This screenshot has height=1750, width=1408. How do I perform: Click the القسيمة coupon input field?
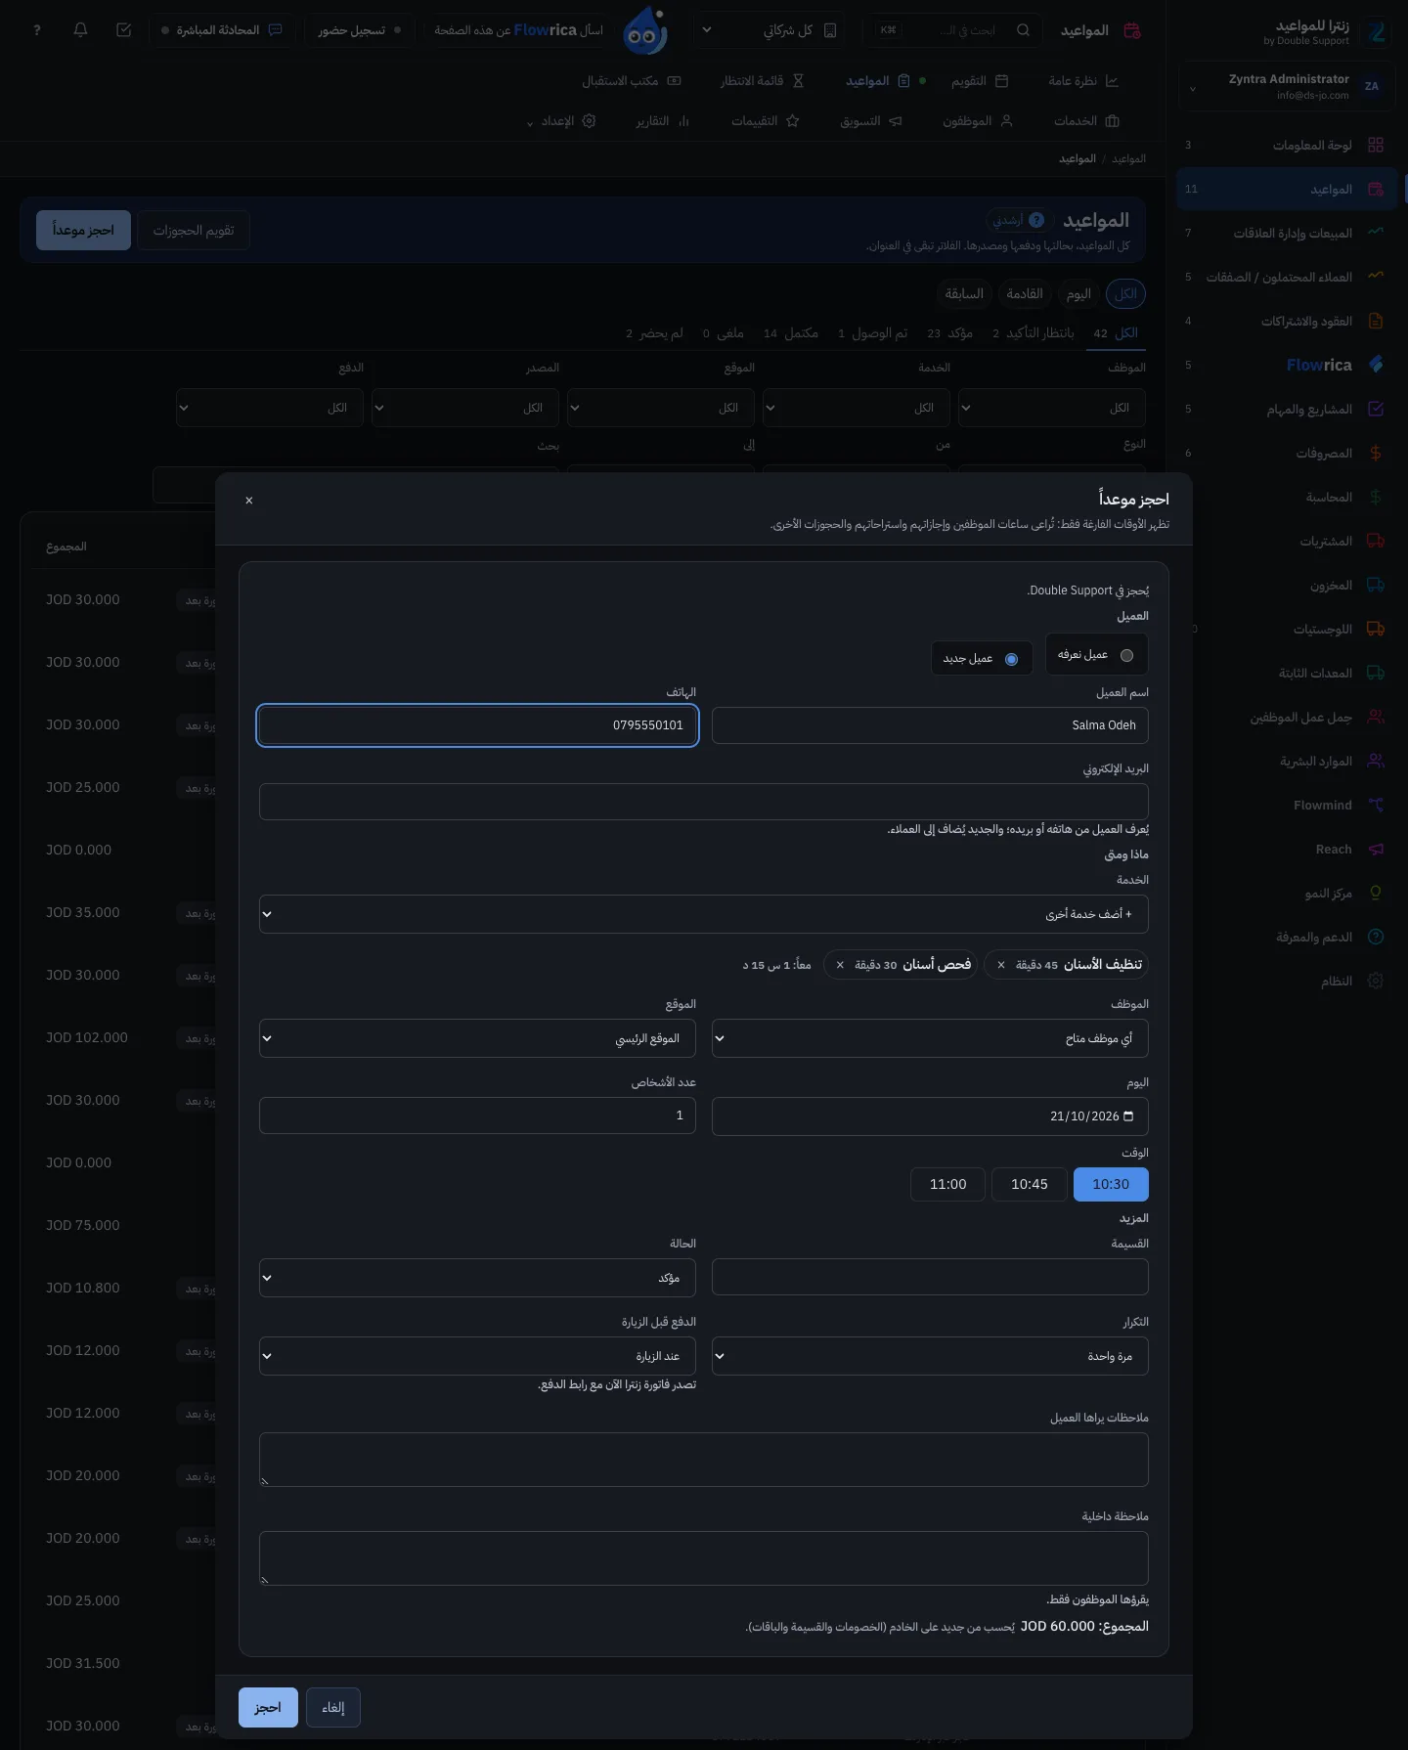tap(930, 1277)
